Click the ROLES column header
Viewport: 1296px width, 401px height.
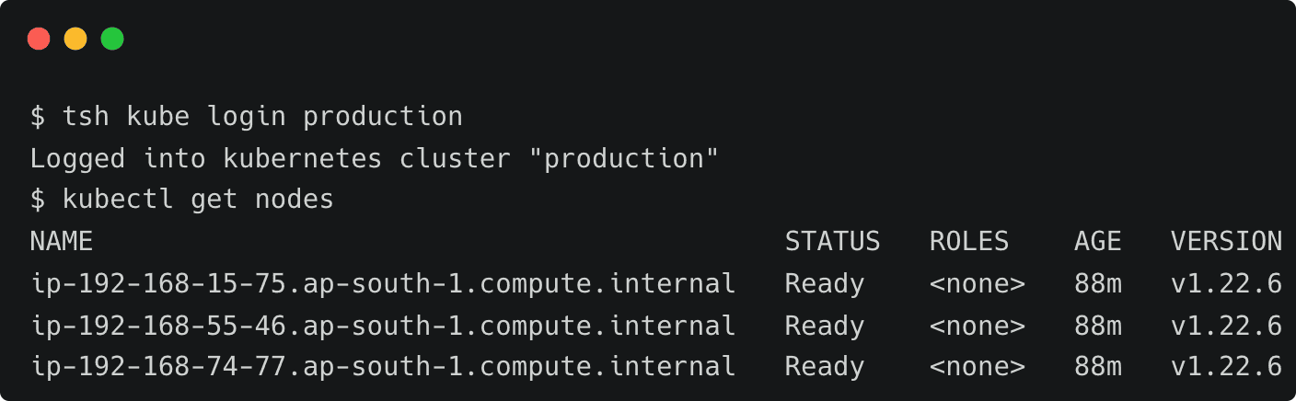(x=968, y=242)
